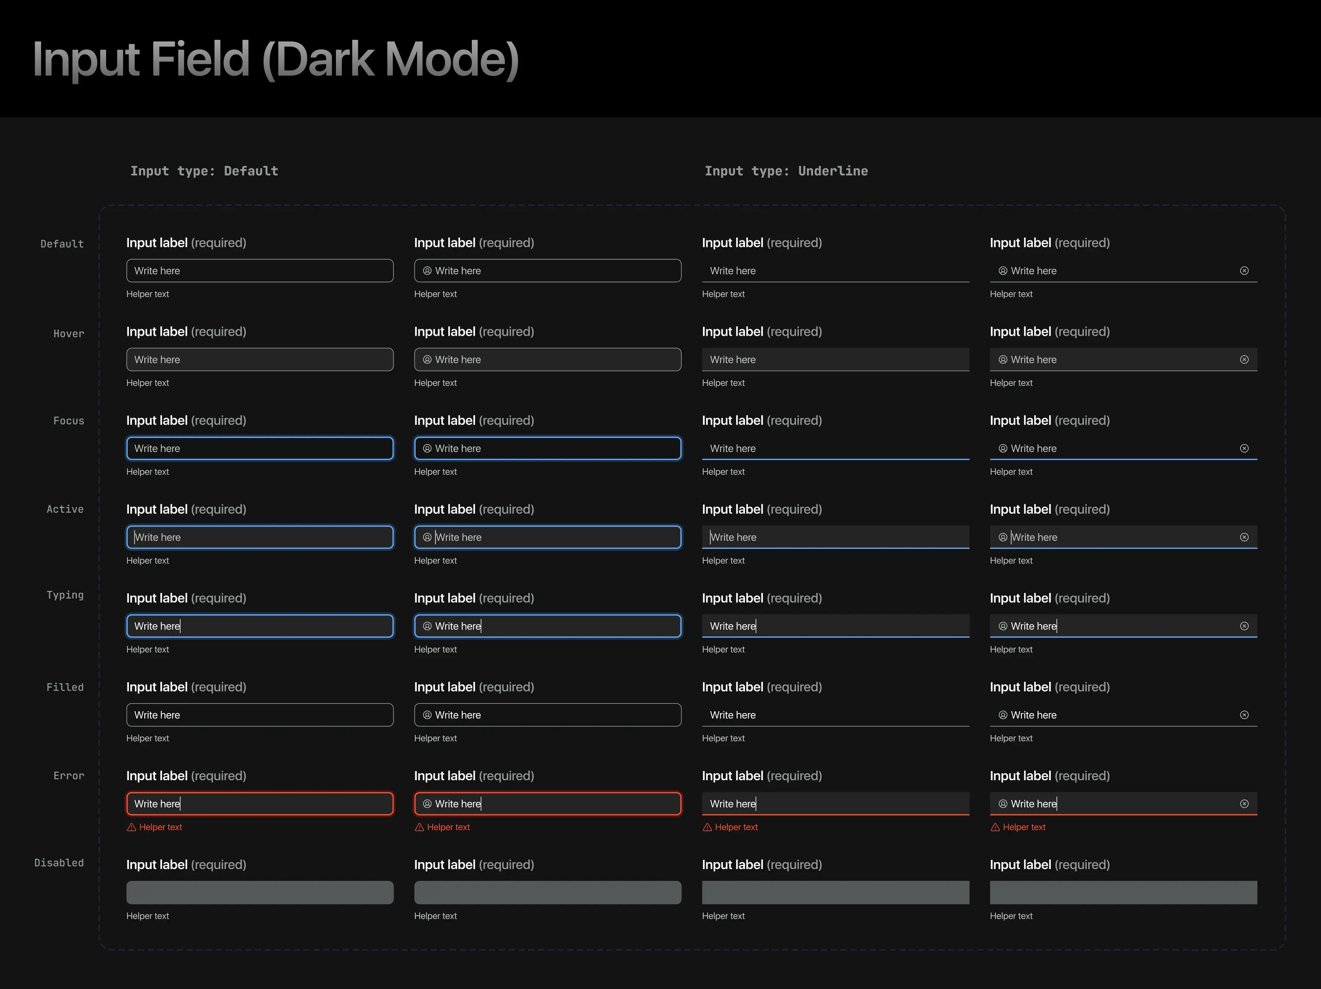Click the Active row plain bordered input field
This screenshot has height=989, width=1321.
[x=260, y=537]
